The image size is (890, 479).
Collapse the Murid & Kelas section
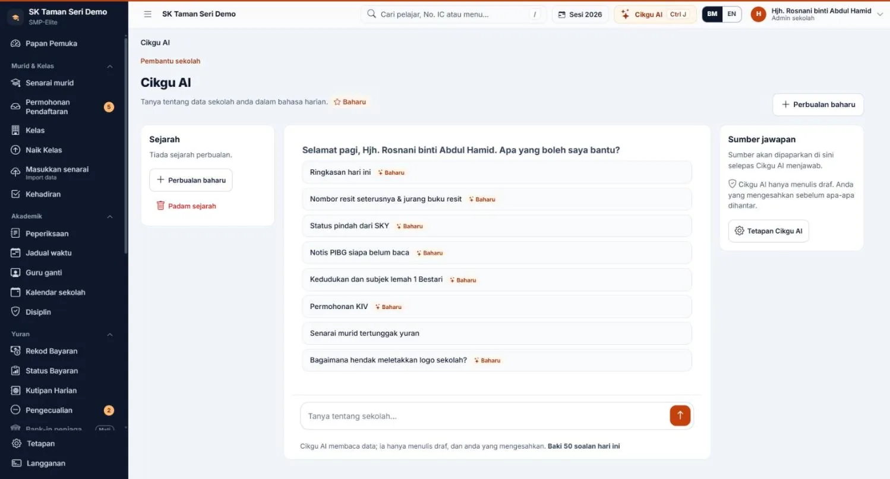(x=110, y=66)
